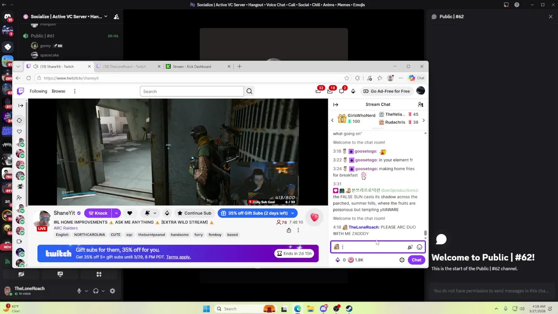This screenshot has height=314, width=558.
Task: Open browser tab list chevron
Action: 17,66
